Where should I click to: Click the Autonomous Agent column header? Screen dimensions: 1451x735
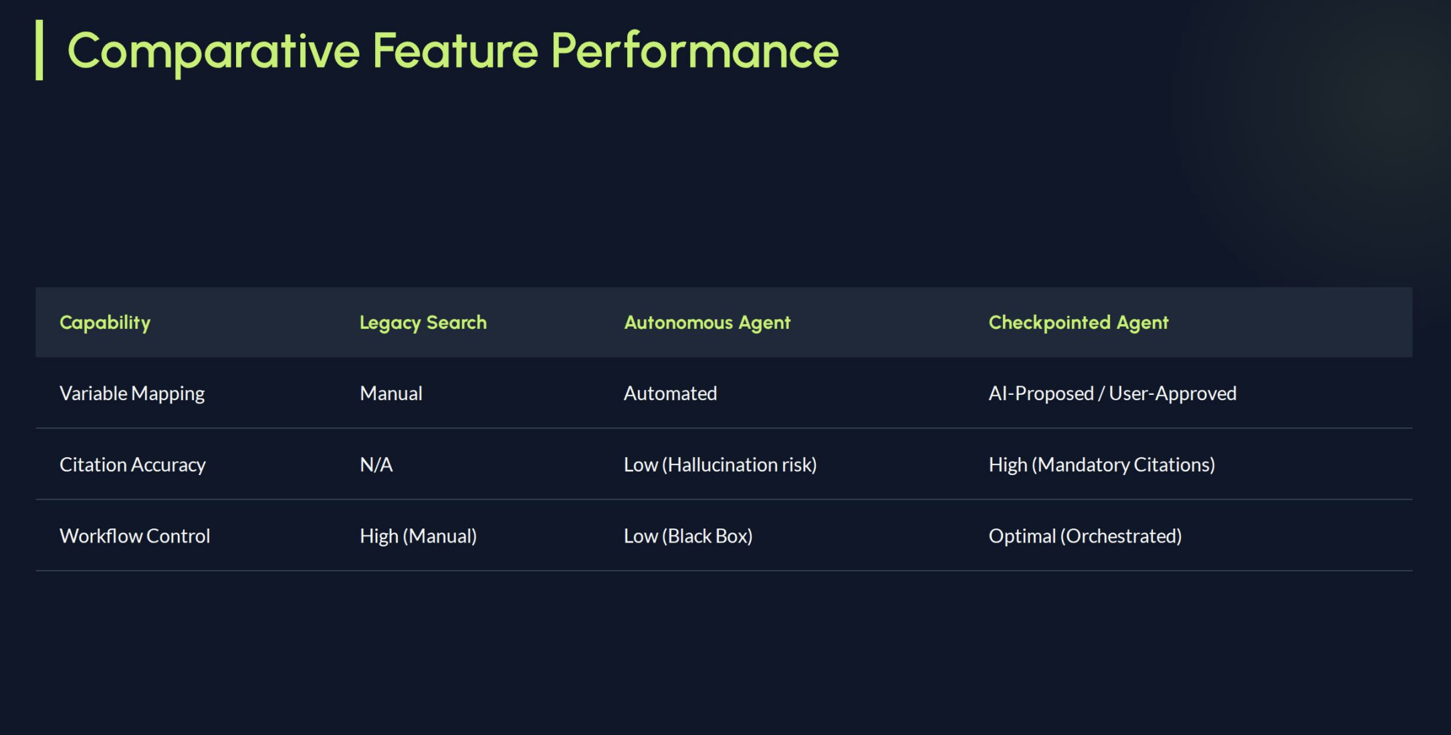click(x=707, y=323)
